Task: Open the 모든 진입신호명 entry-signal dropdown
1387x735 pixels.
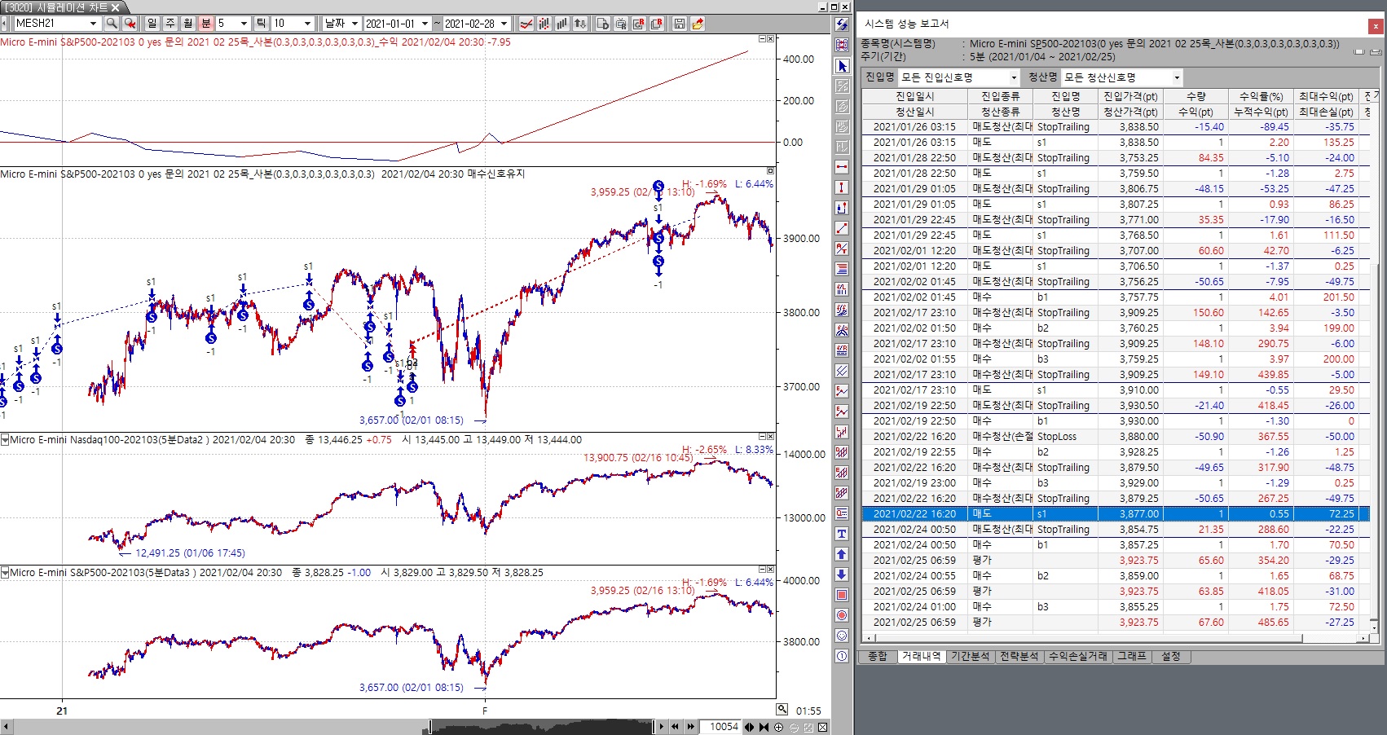Action: 1014,77
